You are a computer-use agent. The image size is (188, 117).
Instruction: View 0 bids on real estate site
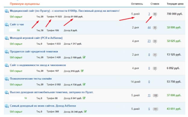pyautogui.click(x=149, y=68)
